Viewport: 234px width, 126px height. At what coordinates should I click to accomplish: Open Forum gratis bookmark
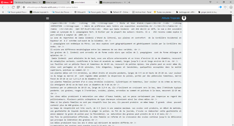(x=98, y=12)
